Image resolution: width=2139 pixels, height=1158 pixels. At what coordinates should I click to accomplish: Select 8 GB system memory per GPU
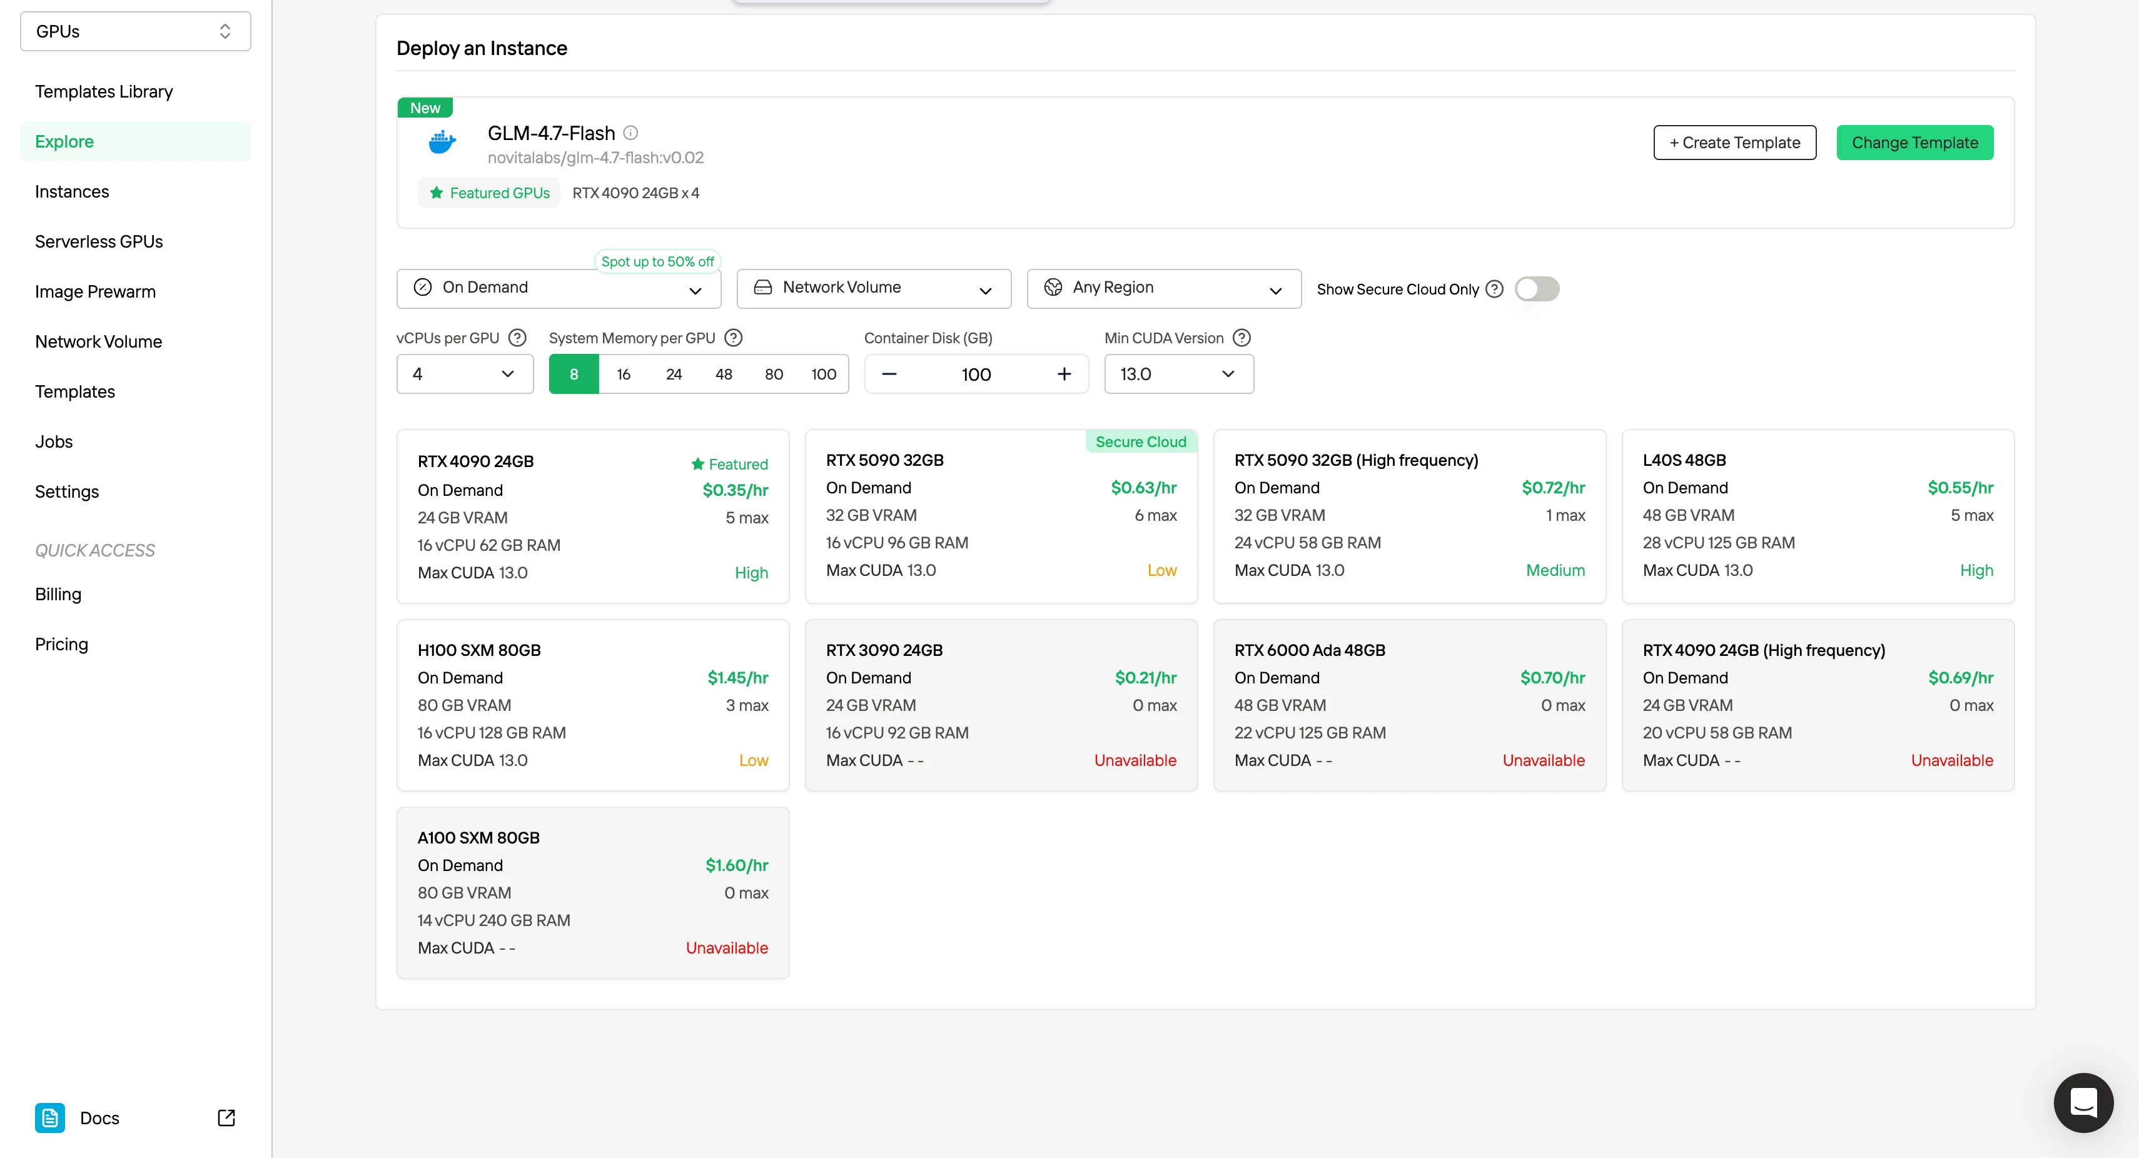[x=574, y=375]
